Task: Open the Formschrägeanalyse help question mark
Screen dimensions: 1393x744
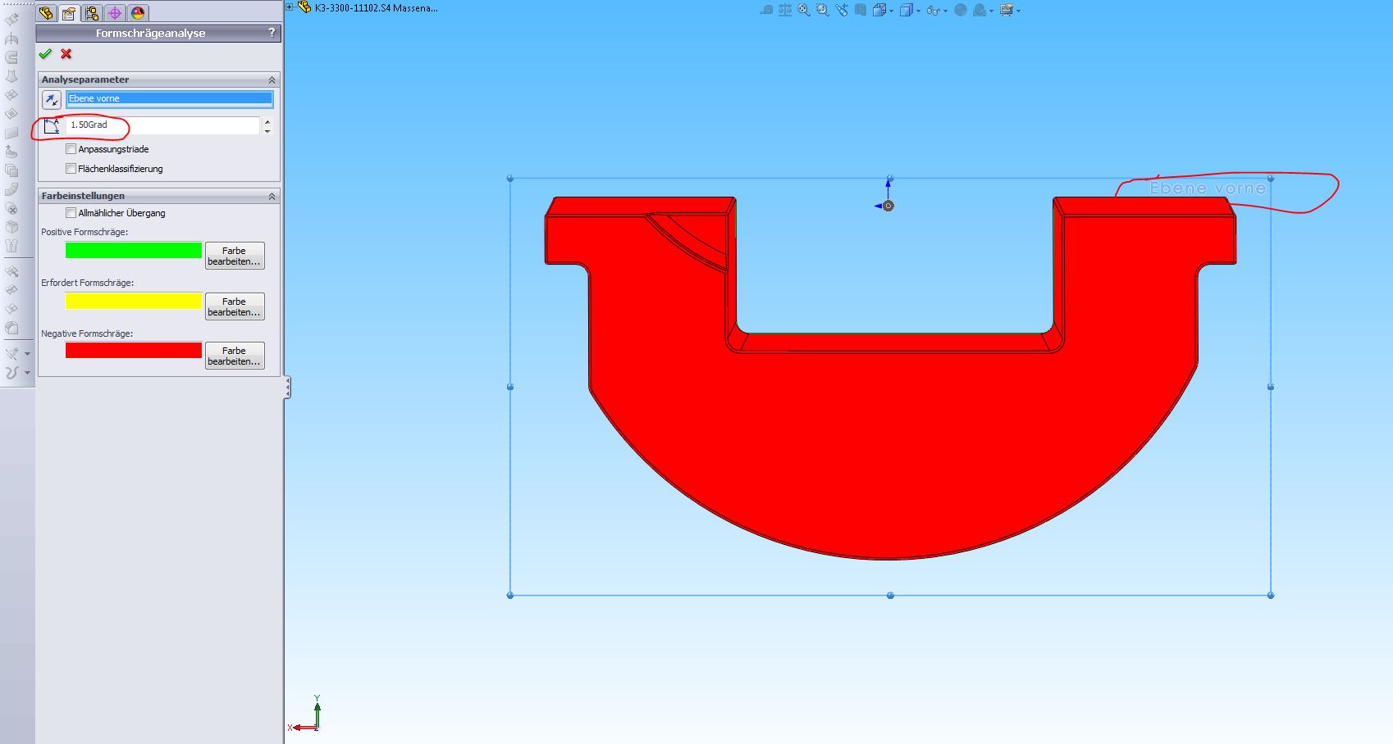Action: [272, 33]
